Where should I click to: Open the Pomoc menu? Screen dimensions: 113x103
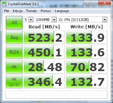pyautogui.click(x=46, y=11)
